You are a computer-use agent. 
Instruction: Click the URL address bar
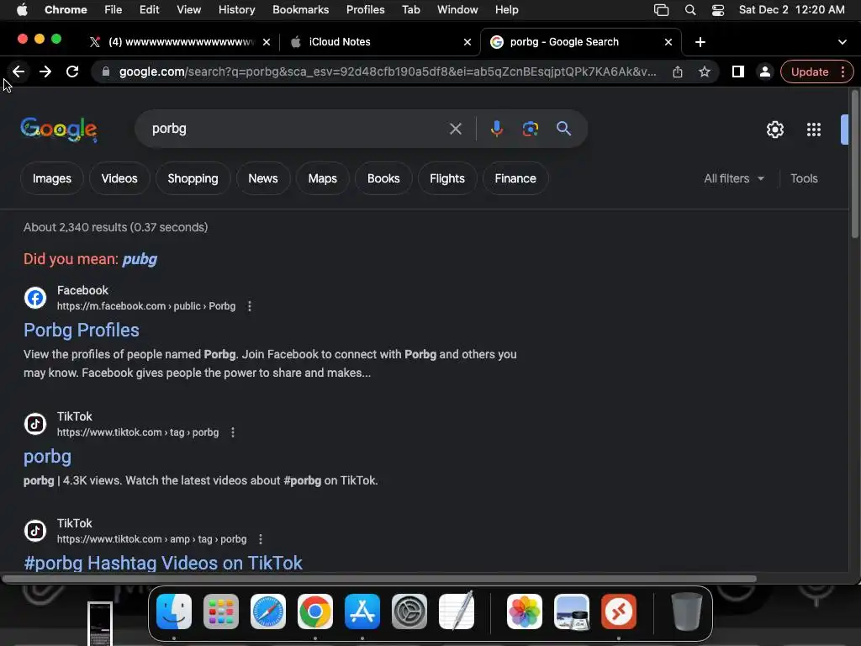pos(387,71)
